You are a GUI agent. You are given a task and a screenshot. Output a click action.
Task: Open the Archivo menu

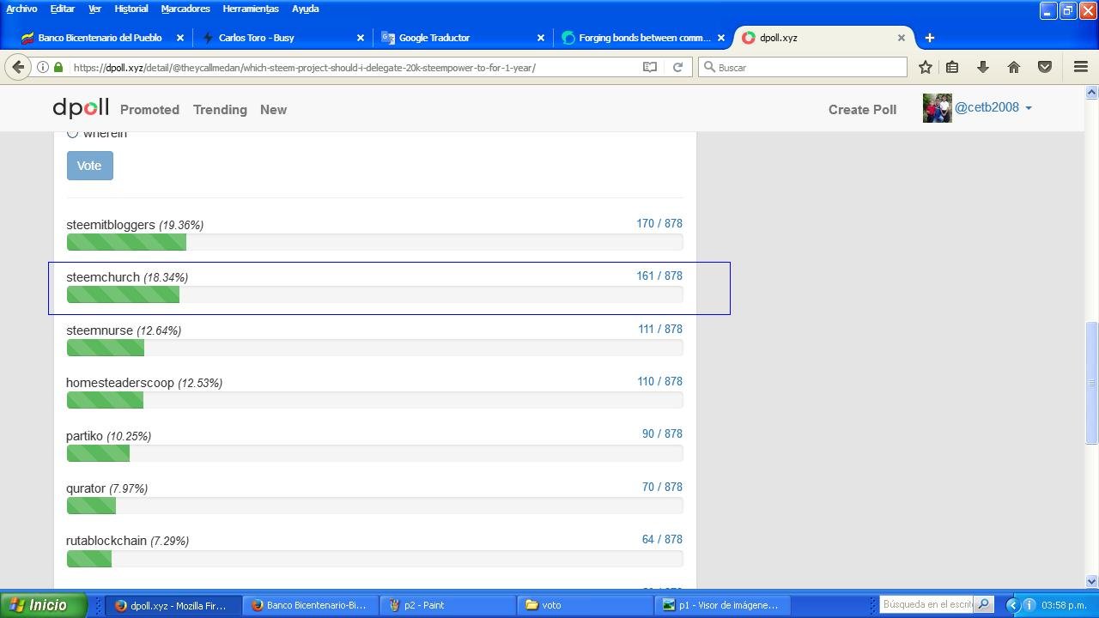[21, 9]
